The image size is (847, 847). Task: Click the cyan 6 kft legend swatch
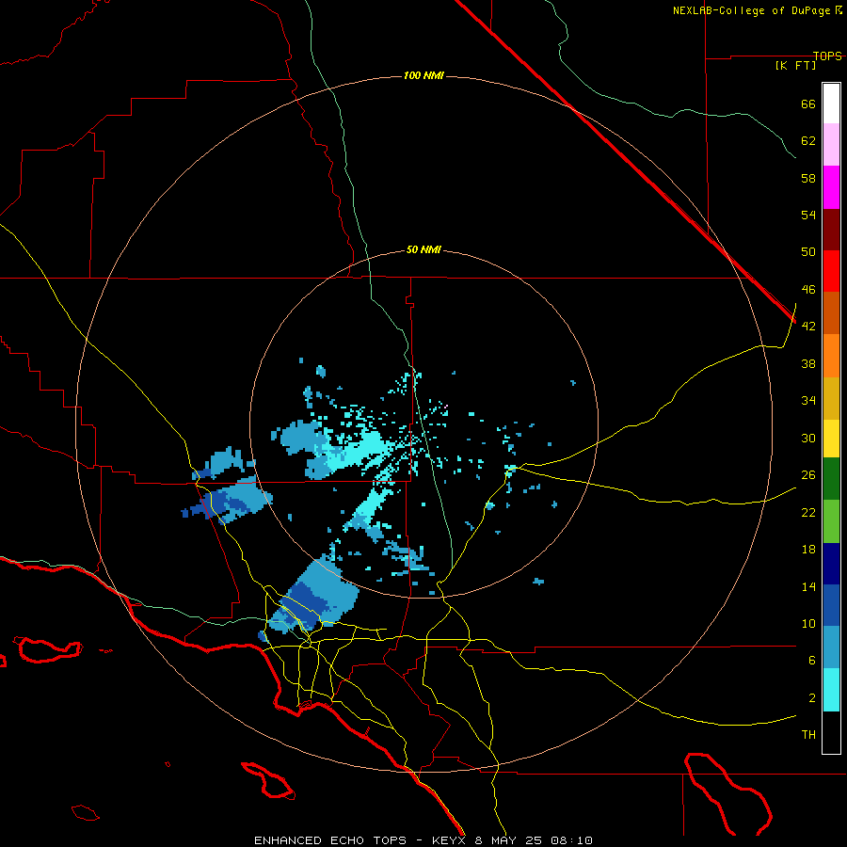tap(831, 690)
